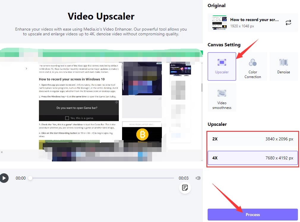Click the move icon on Game bar dialog
The height and width of the screenshot is (222, 300).
coord(116,102)
